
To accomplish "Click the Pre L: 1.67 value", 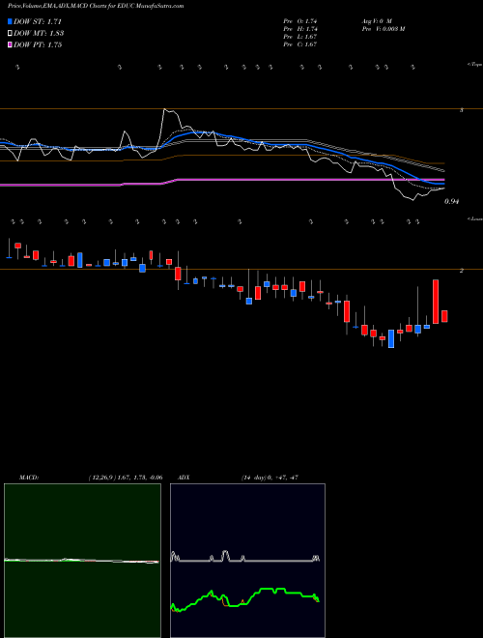I will click(300, 37).
